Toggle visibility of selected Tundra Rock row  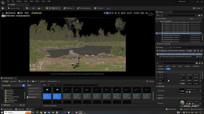pyautogui.click(x=157, y=33)
